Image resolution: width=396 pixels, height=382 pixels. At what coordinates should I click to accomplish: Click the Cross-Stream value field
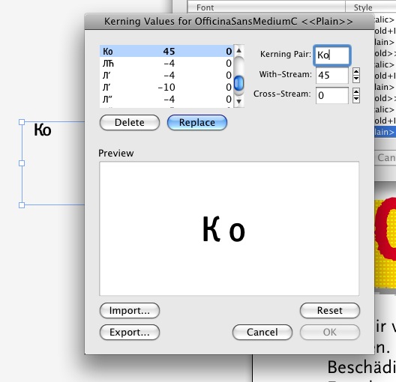click(331, 95)
